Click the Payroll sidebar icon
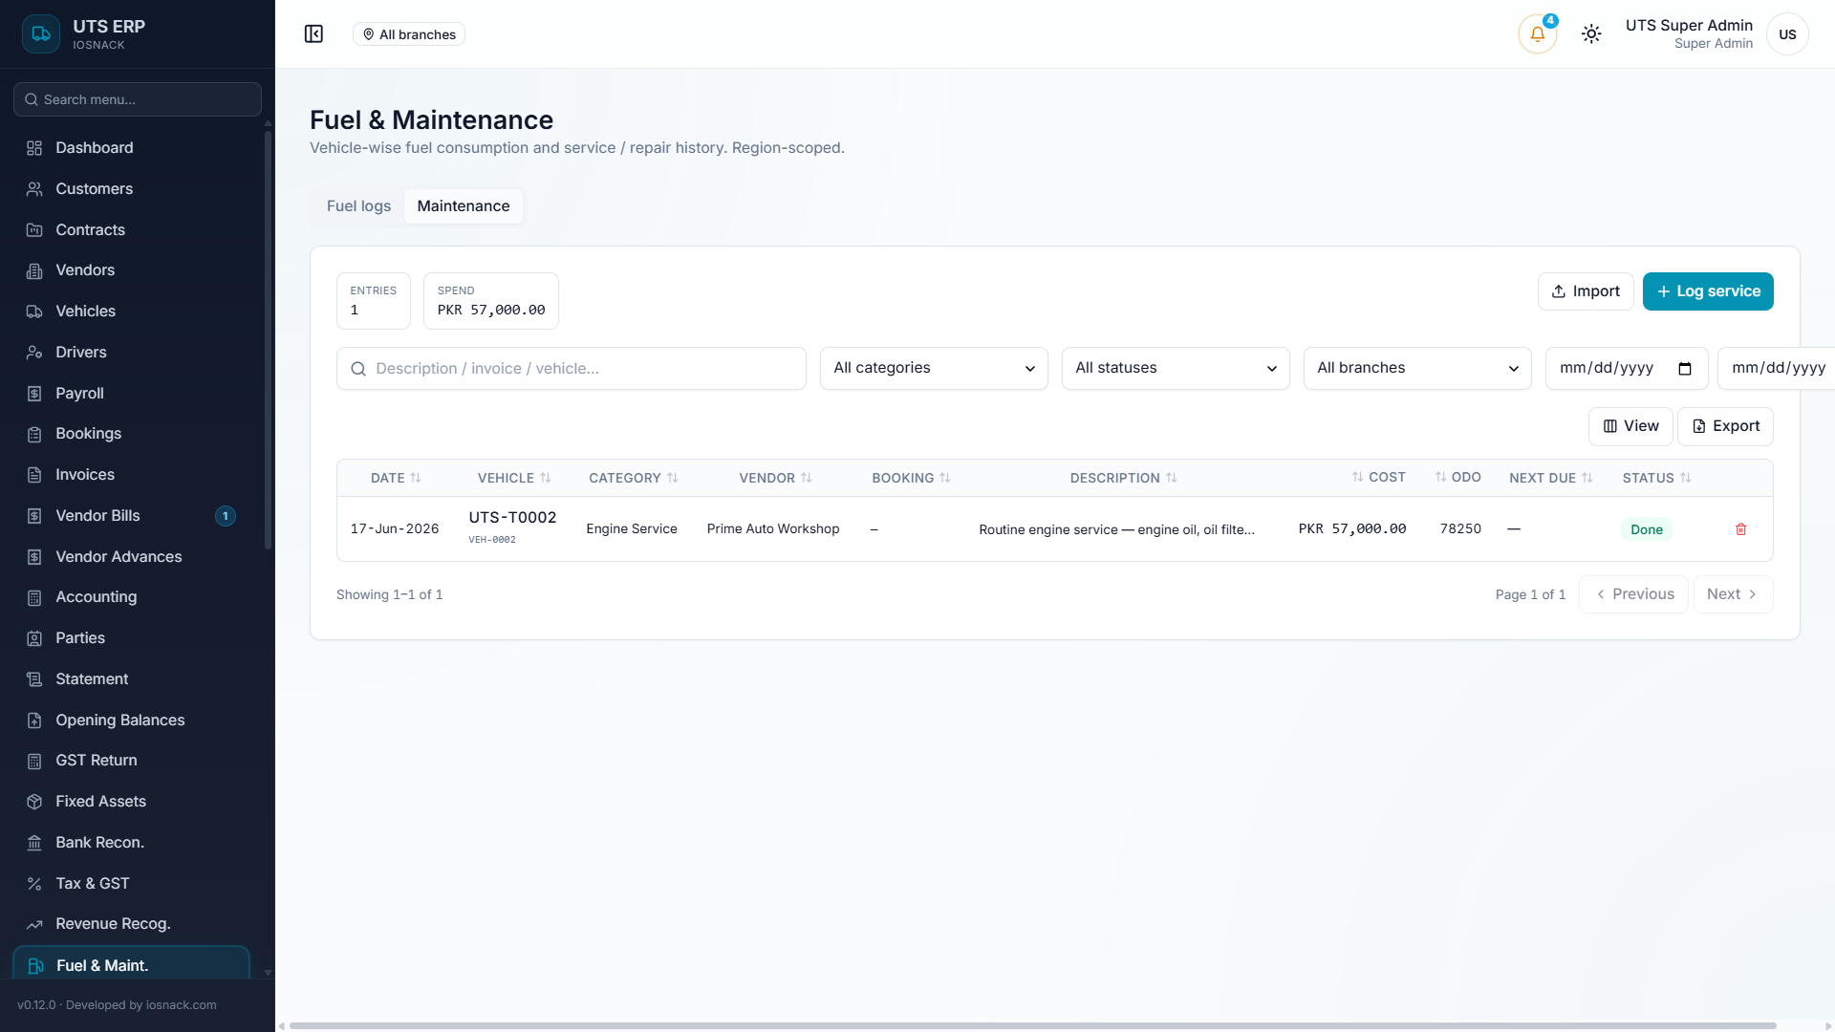 point(34,394)
